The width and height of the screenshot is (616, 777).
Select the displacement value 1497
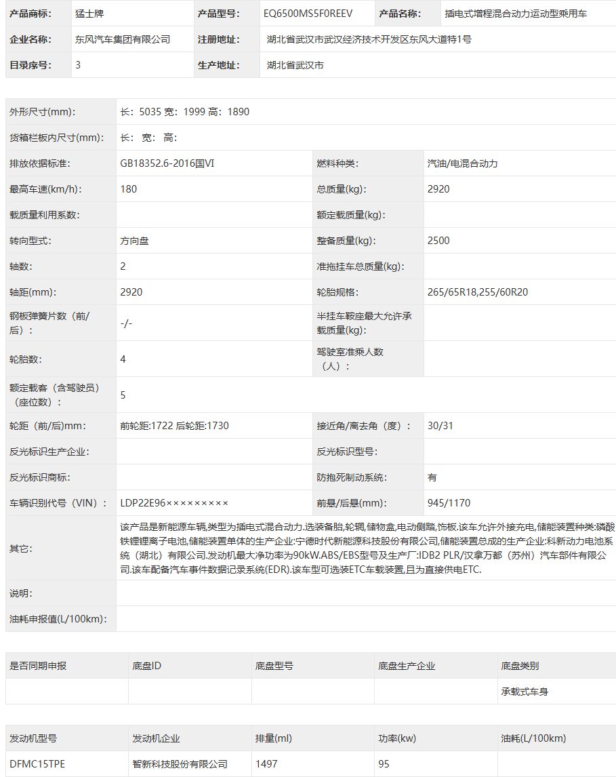coord(266,764)
